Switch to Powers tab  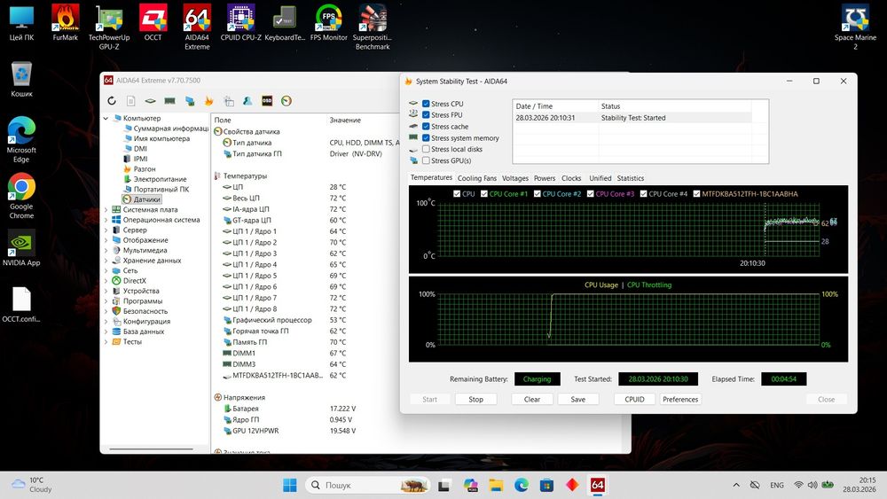click(545, 178)
